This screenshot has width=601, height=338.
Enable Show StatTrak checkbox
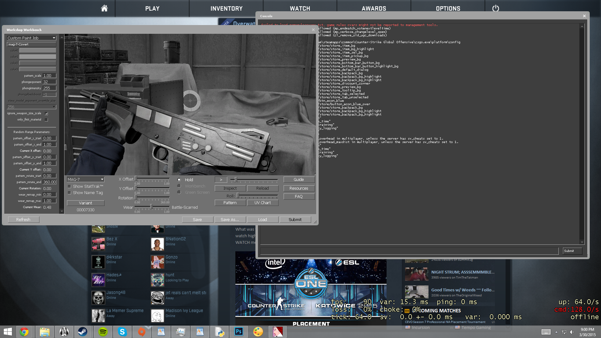pyautogui.click(x=69, y=187)
